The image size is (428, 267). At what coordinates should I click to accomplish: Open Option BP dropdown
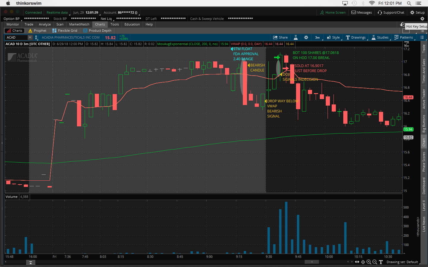(x=12, y=19)
